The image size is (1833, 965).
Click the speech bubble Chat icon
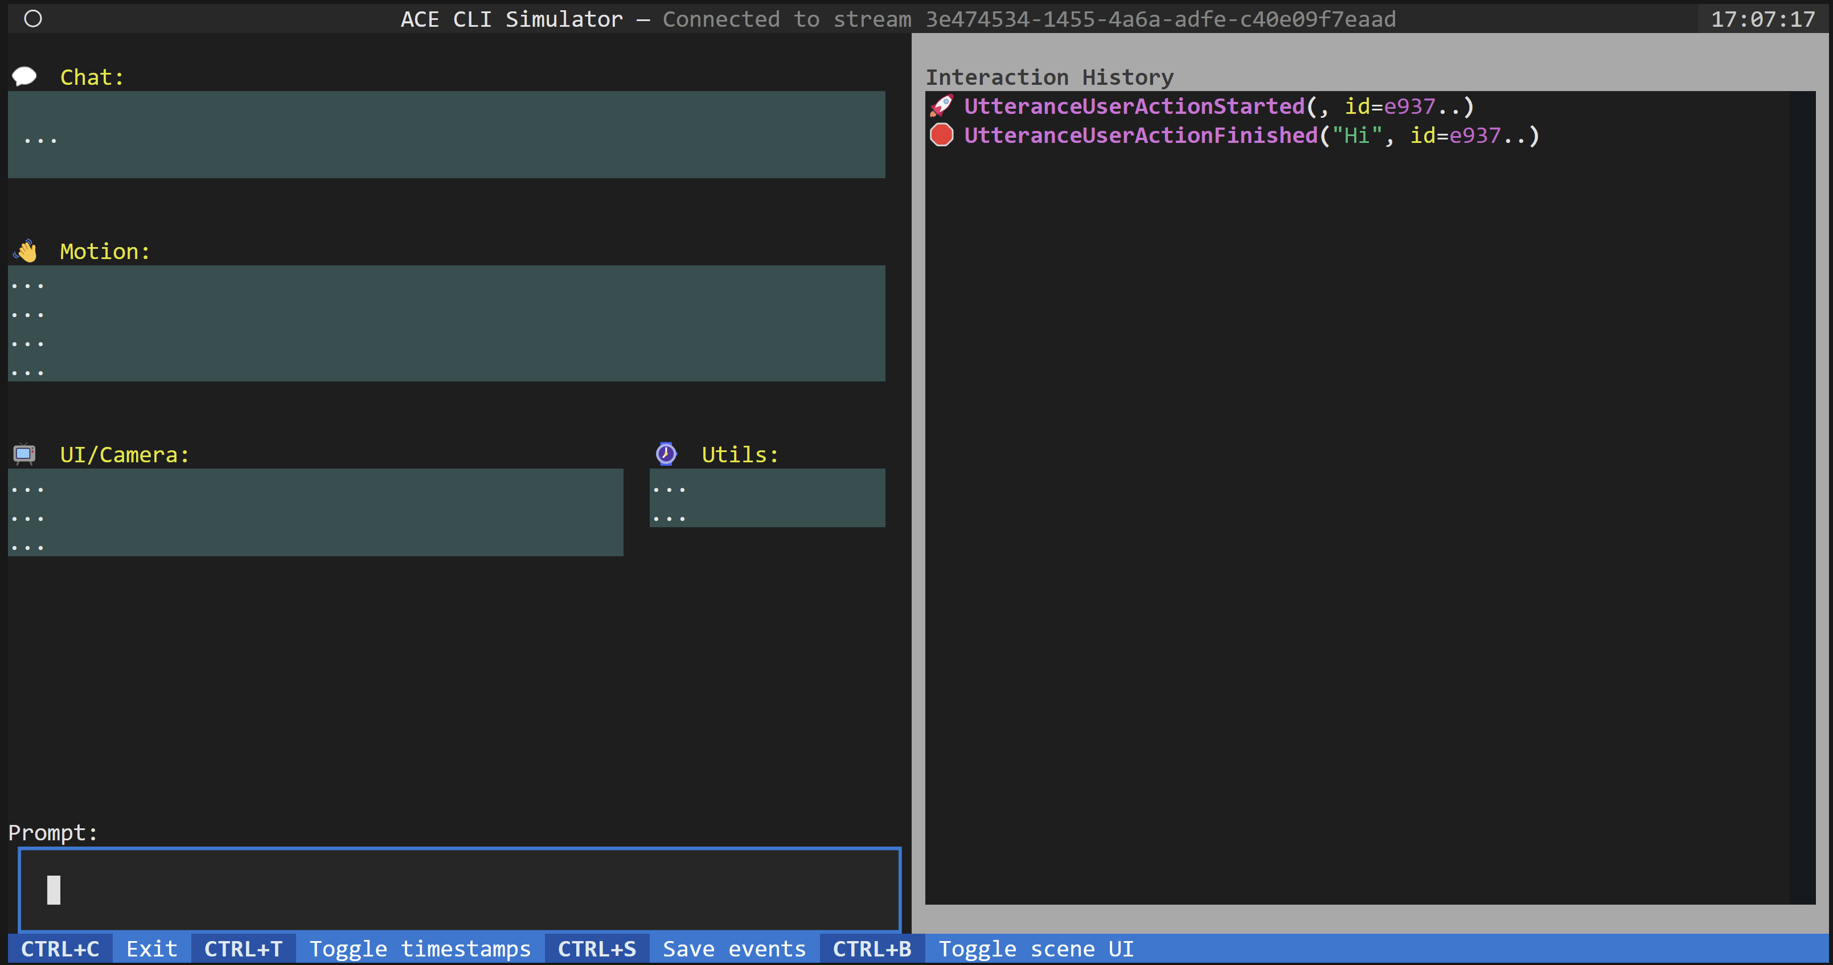(25, 76)
